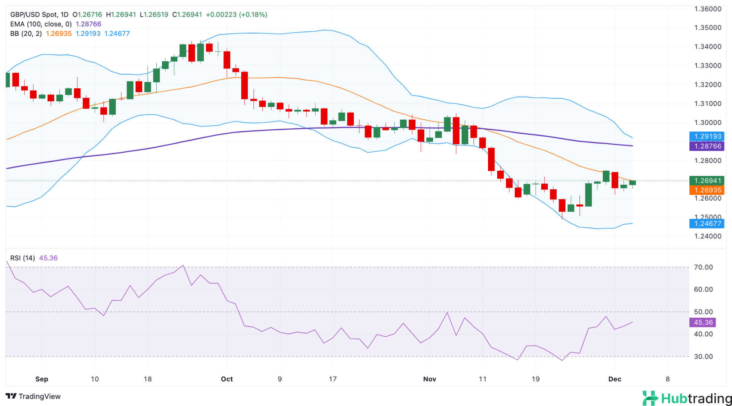
Task: Click the blue 1.29193 upper band tag
Action: pos(707,136)
